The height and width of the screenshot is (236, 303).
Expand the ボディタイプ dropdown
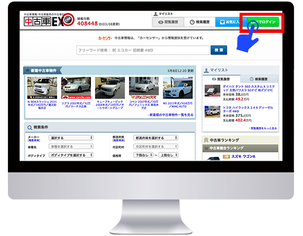[71, 155]
